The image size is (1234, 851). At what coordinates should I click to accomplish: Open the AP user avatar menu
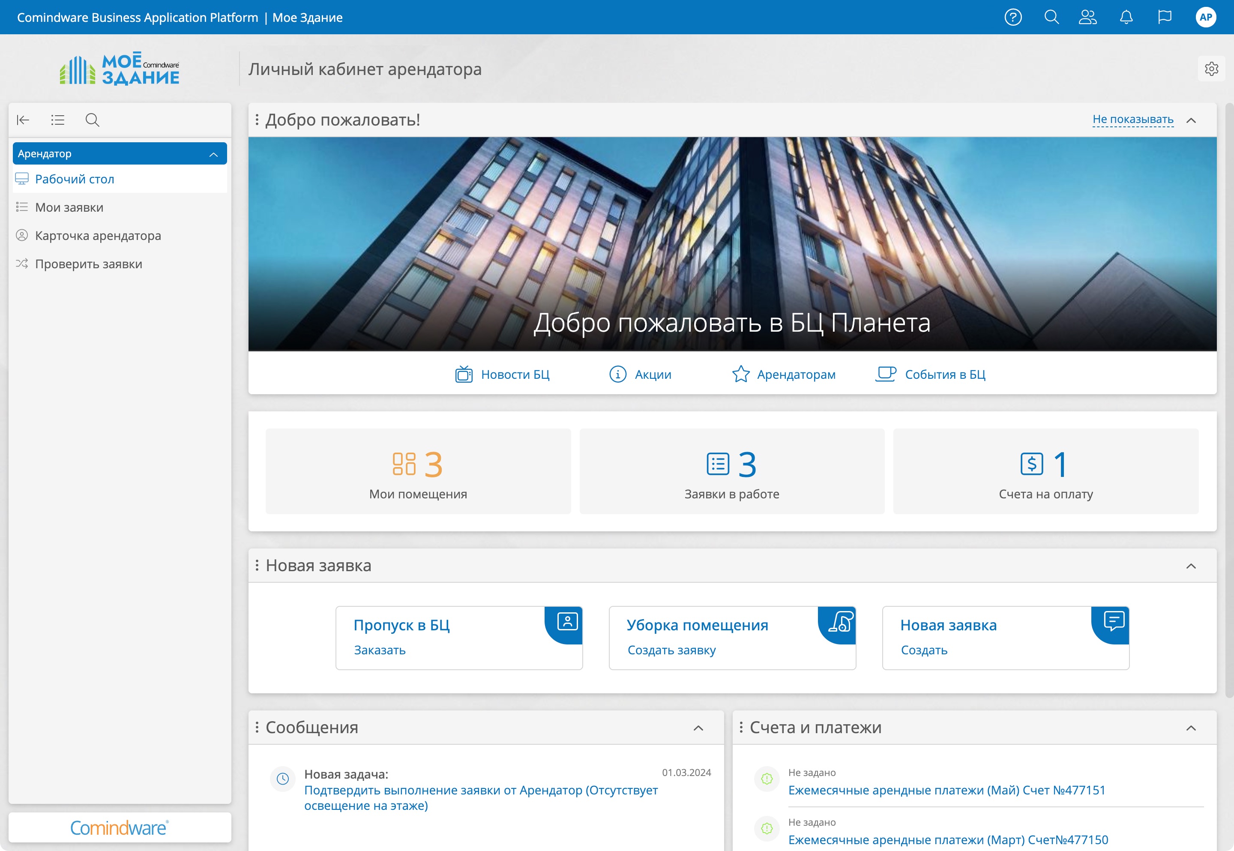(x=1206, y=17)
